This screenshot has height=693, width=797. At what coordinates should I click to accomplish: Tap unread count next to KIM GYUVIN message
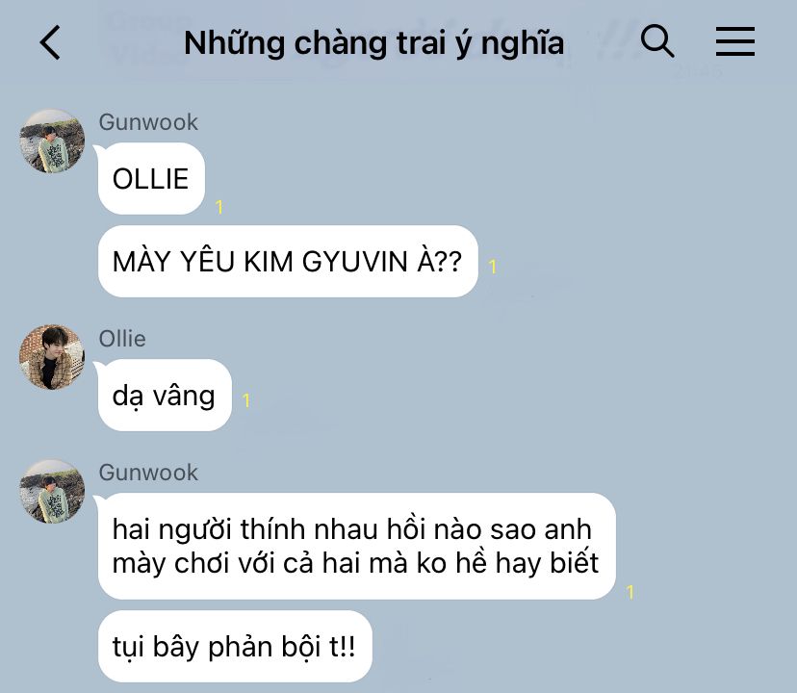(492, 267)
